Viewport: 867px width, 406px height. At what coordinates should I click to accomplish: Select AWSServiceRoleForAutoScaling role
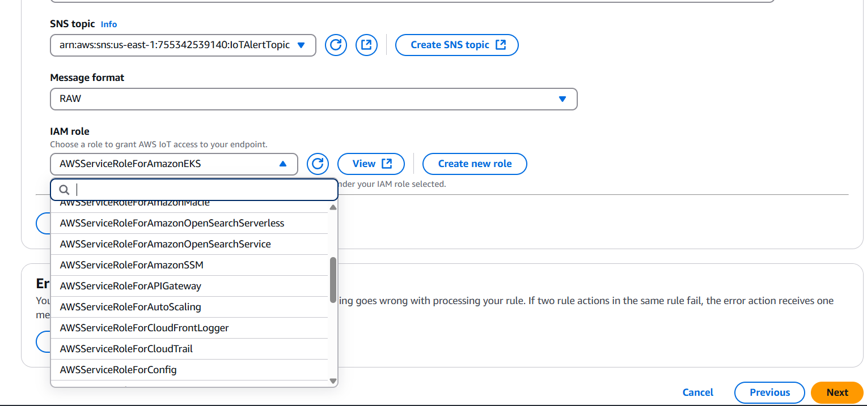(x=189, y=307)
